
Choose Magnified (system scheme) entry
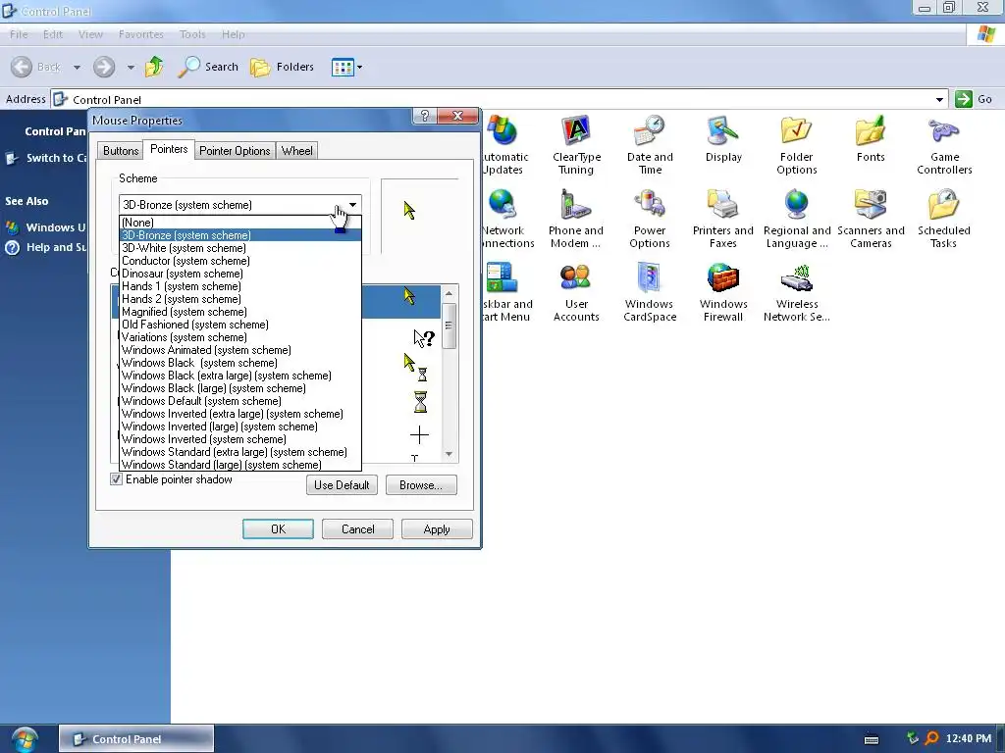(x=240, y=312)
